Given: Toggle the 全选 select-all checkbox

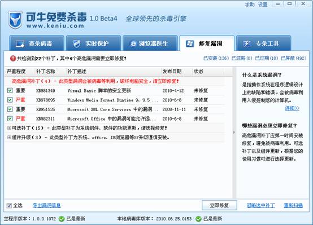Looking at the screenshot, I should (x=9, y=205).
